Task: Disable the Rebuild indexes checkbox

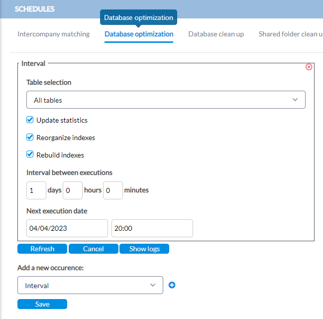Action: click(30, 155)
